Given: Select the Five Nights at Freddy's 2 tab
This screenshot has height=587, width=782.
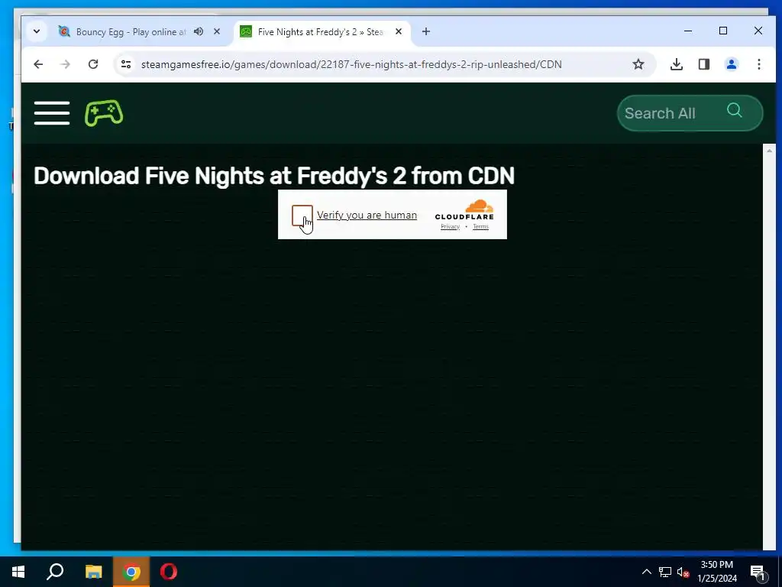Looking at the screenshot, I should coord(321,32).
